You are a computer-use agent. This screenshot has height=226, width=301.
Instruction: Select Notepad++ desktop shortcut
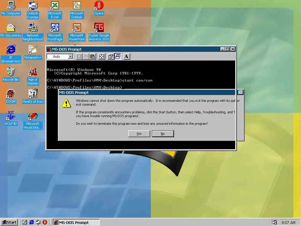click(33, 52)
